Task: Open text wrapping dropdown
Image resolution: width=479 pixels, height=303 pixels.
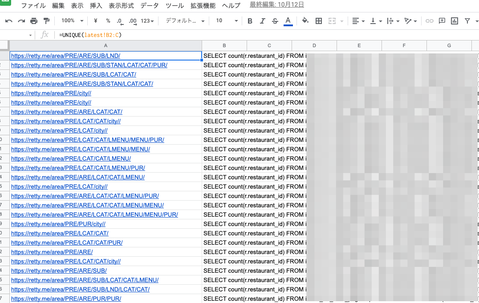Action: 393,21
